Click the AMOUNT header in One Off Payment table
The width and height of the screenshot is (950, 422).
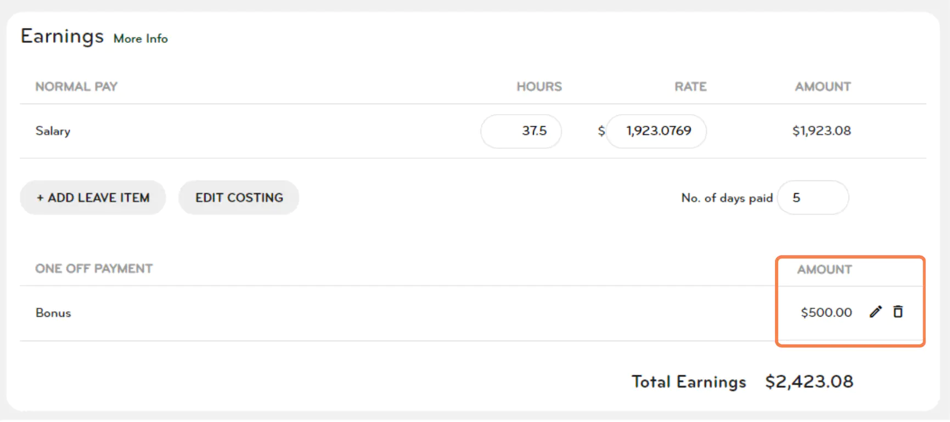[824, 269]
